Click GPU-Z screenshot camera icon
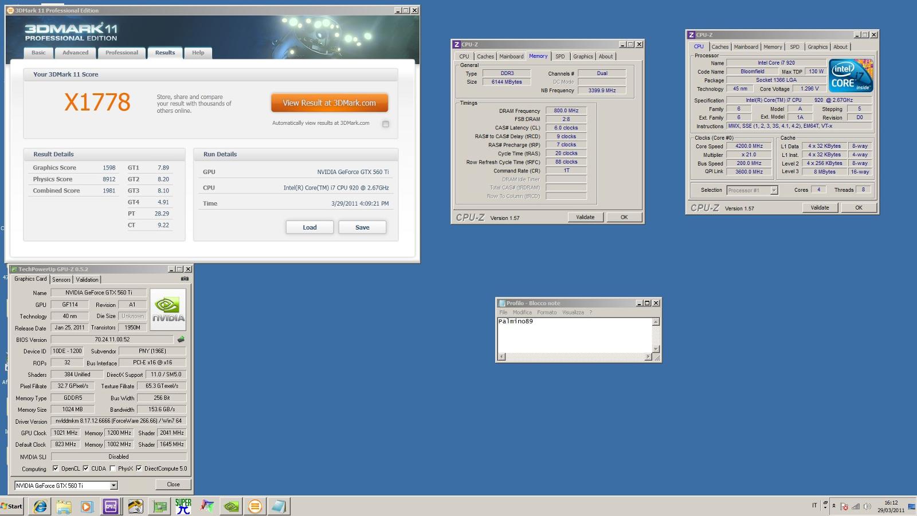917x516 pixels. click(x=185, y=279)
